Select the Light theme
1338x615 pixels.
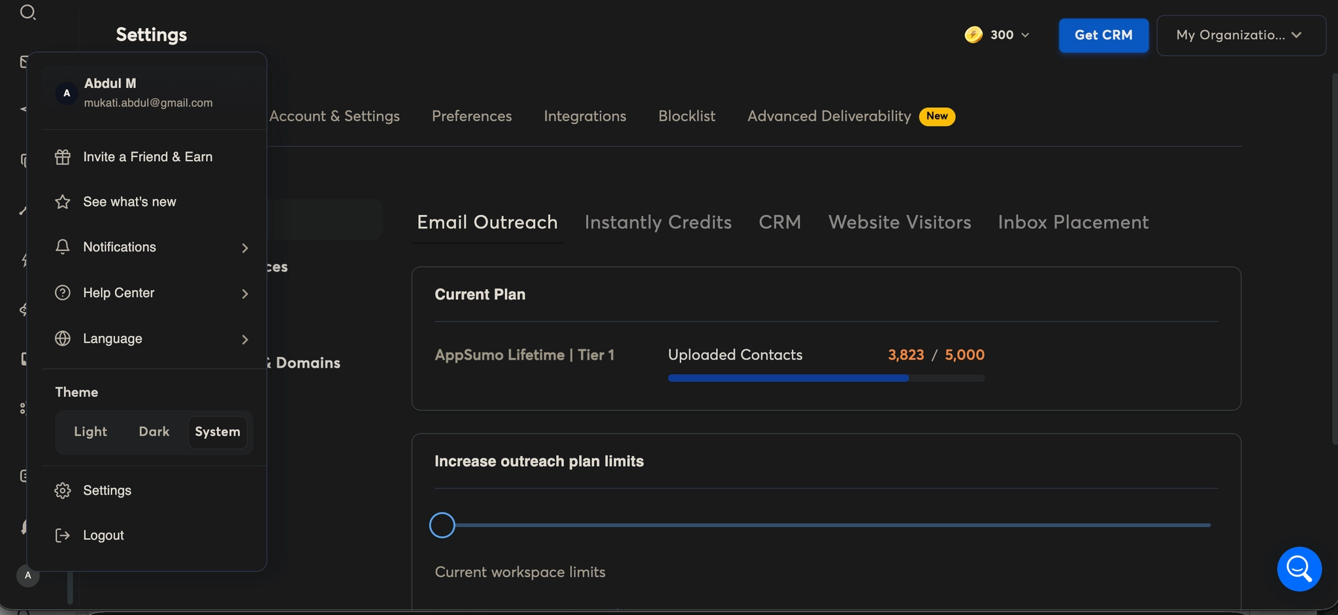pos(90,432)
